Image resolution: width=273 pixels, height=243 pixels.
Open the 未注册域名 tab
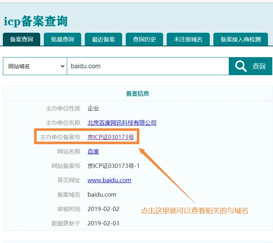tap(188, 40)
